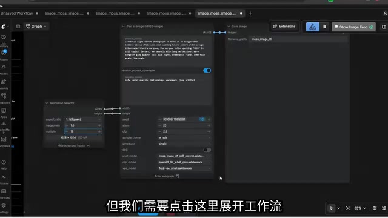This screenshot has width=388, height=218.
Task: Increase steps value with plus
Action: pyautogui.click(x=209, y=125)
